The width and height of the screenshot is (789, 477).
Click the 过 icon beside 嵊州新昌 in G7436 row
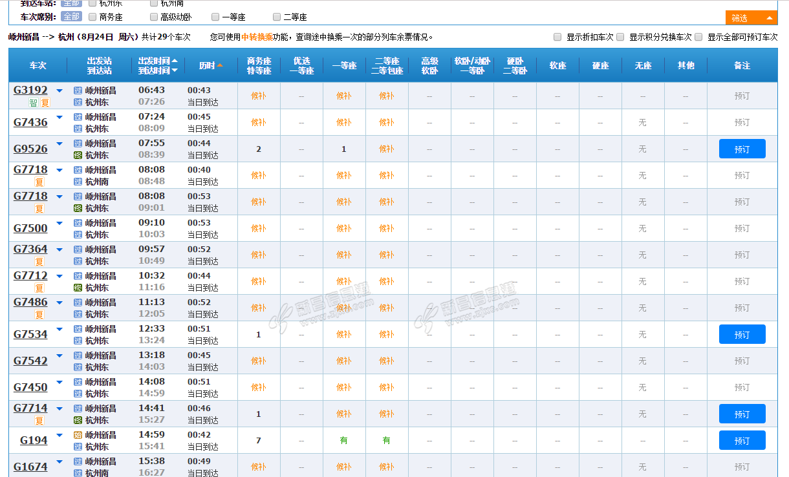78,117
